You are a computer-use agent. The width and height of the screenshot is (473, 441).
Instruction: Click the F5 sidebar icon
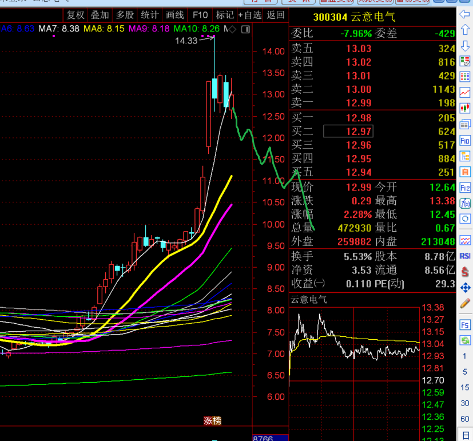[x=465, y=325]
